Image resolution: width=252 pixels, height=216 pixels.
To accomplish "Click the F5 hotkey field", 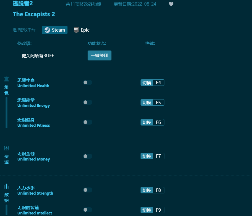I will (159, 103).
